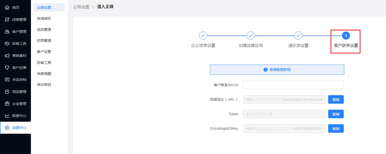Copy the 回调地址 URL with 复制 button
The width and height of the screenshot is (386, 154).
click(336, 99)
